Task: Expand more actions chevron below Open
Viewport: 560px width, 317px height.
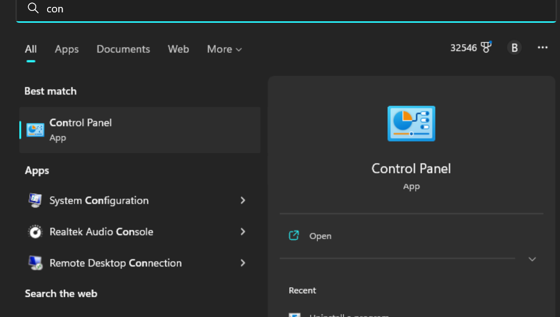Action: 532,259
